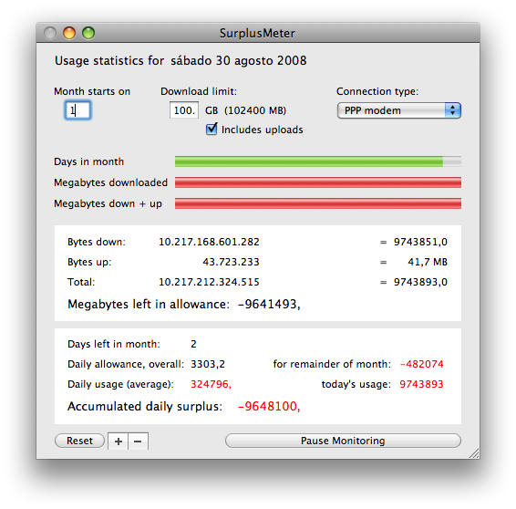Click the green zoom window button

point(88,33)
